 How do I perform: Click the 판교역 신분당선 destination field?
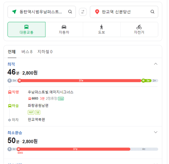[124, 12]
